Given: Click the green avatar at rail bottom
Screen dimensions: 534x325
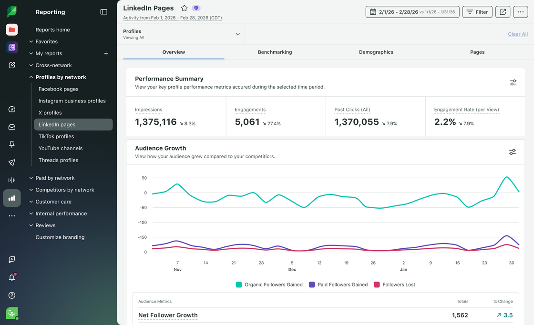Looking at the screenshot, I should pyautogui.click(x=12, y=313).
